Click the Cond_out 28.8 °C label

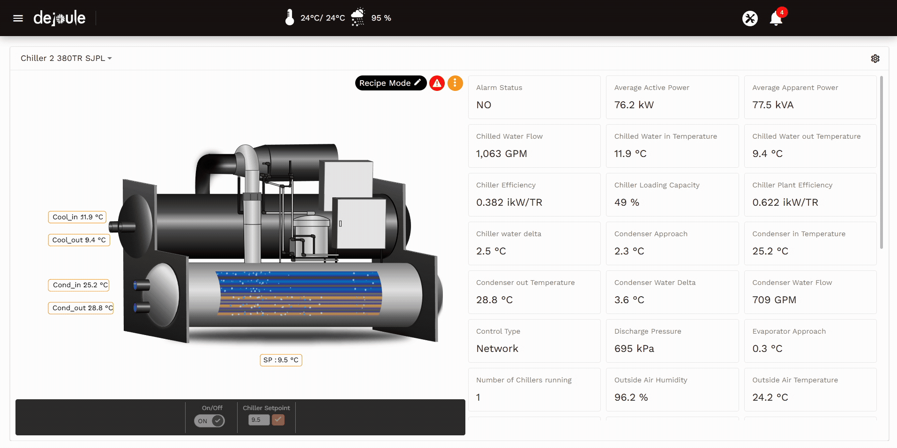81,308
